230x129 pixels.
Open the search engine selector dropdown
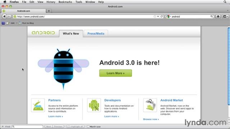[x=170, y=16]
